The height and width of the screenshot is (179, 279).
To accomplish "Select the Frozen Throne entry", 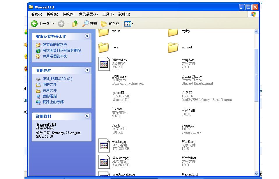I will click(197, 80).
